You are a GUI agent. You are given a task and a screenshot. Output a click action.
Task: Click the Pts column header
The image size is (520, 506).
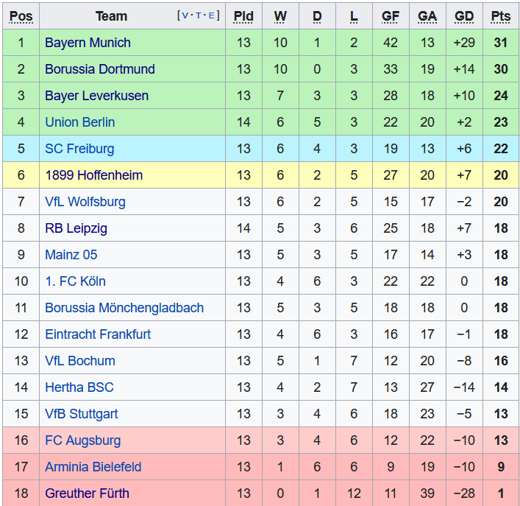pyautogui.click(x=501, y=16)
